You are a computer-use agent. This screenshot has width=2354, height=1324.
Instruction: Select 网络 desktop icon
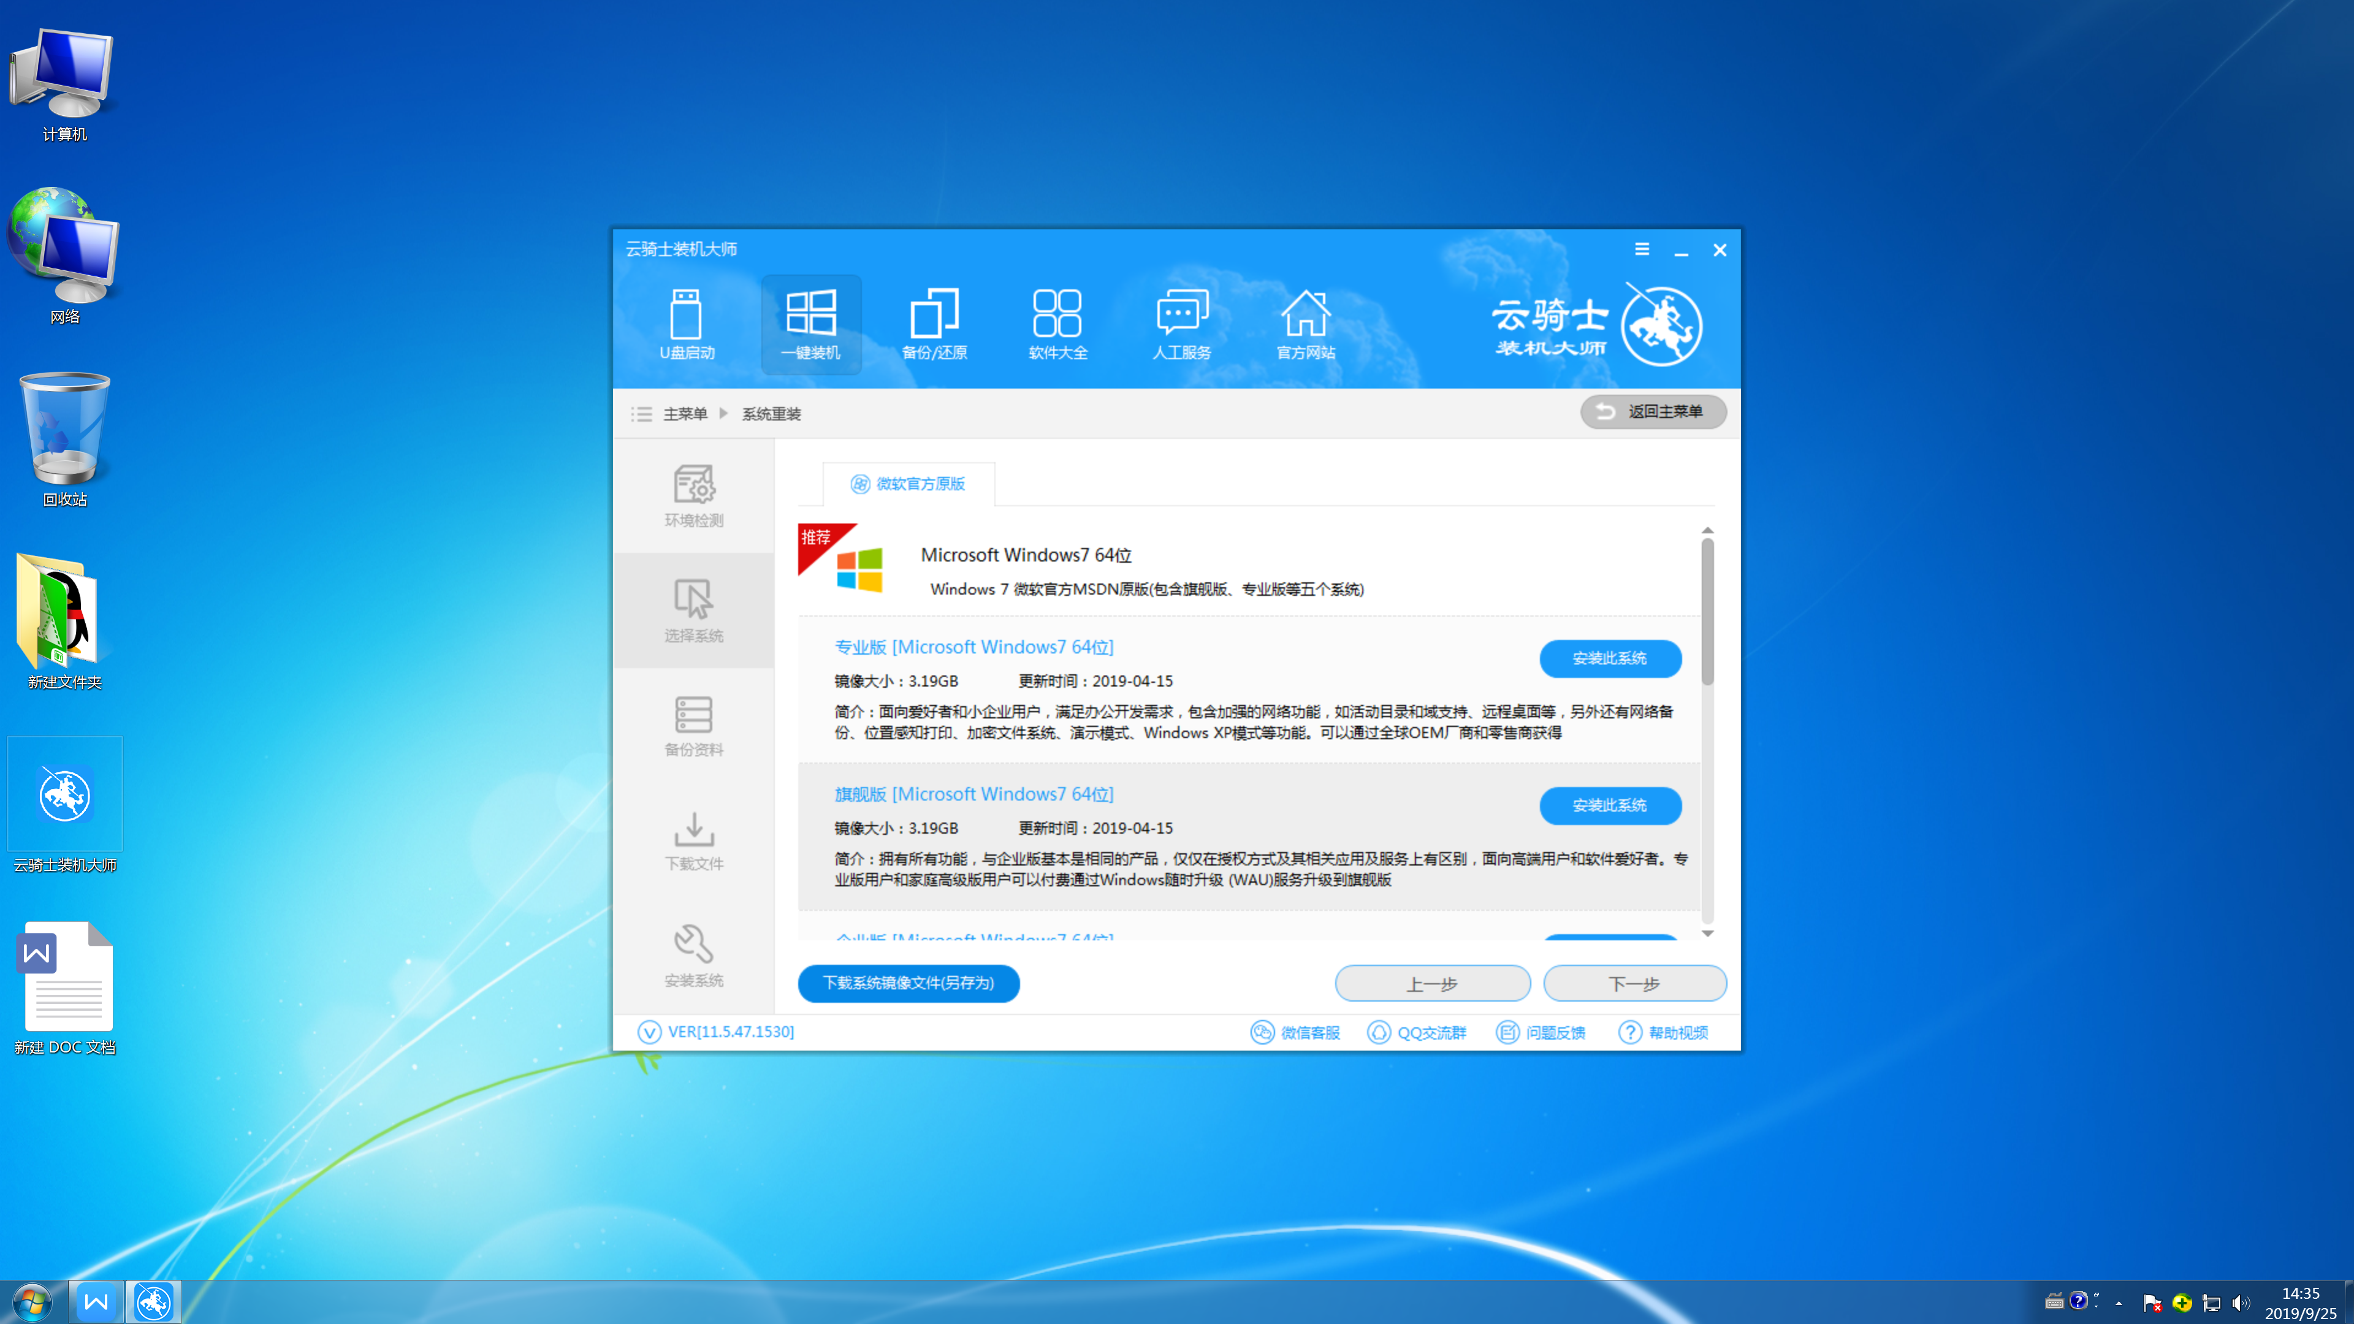(64, 256)
